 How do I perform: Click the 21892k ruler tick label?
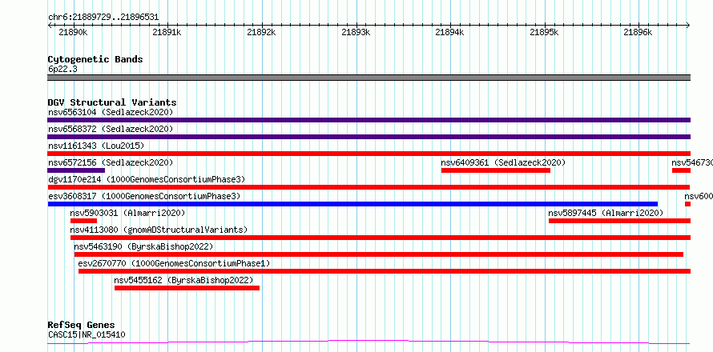pos(261,32)
